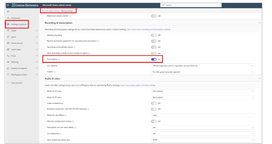
Task: Toggle Recordings automatically expire switch
Action: click(x=154, y=47)
